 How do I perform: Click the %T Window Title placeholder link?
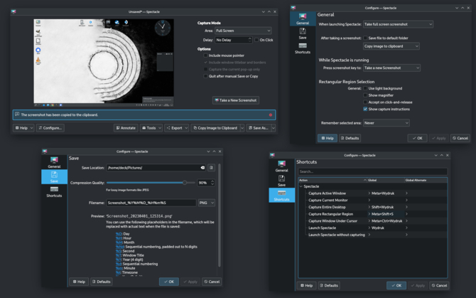point(119,255)
